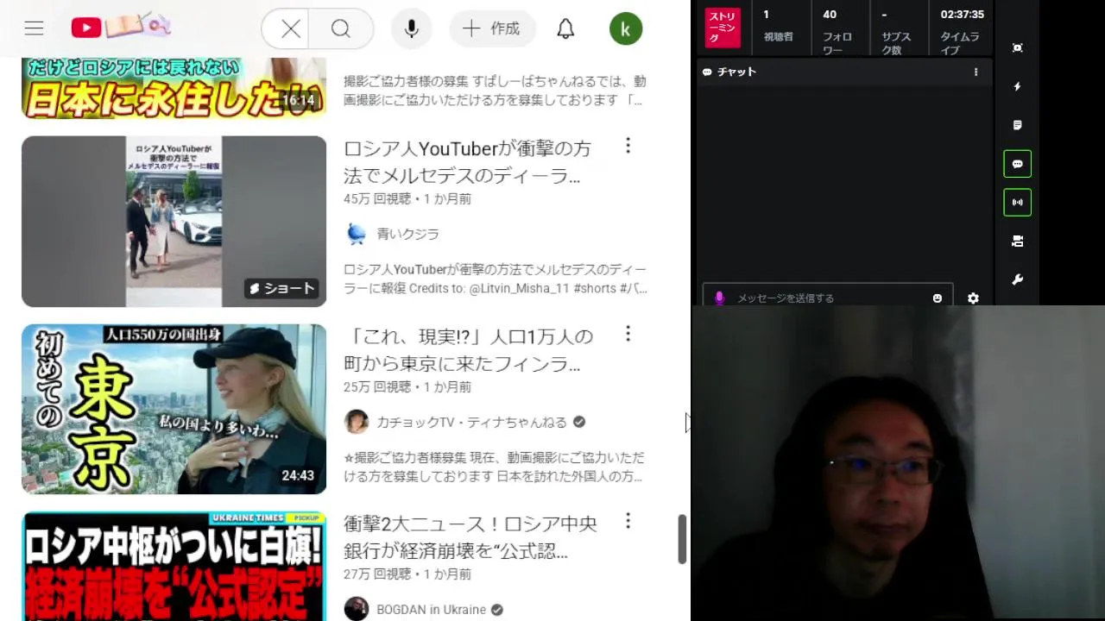The width and height of the screenshot is (1105, 621).
Task: Click the ショート badge on the thumbnail
Action: tap(281, 288)
